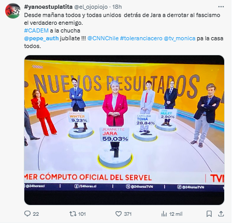234x223 pixels.
Task: Click the #yanoestuplatita display name
Action: 48,7
